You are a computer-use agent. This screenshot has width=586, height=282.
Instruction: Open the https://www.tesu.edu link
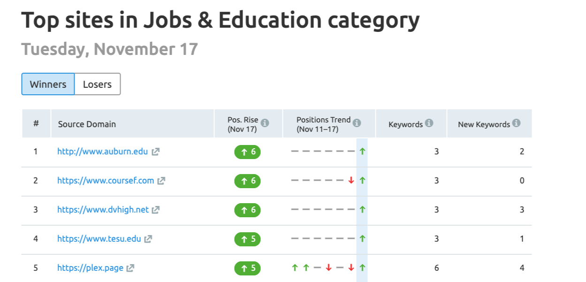click(x=99, y=239)
